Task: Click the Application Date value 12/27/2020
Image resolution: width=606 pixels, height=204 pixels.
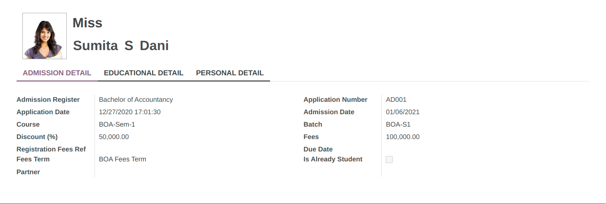Action: pyautogui.click(x=130, y=112)
